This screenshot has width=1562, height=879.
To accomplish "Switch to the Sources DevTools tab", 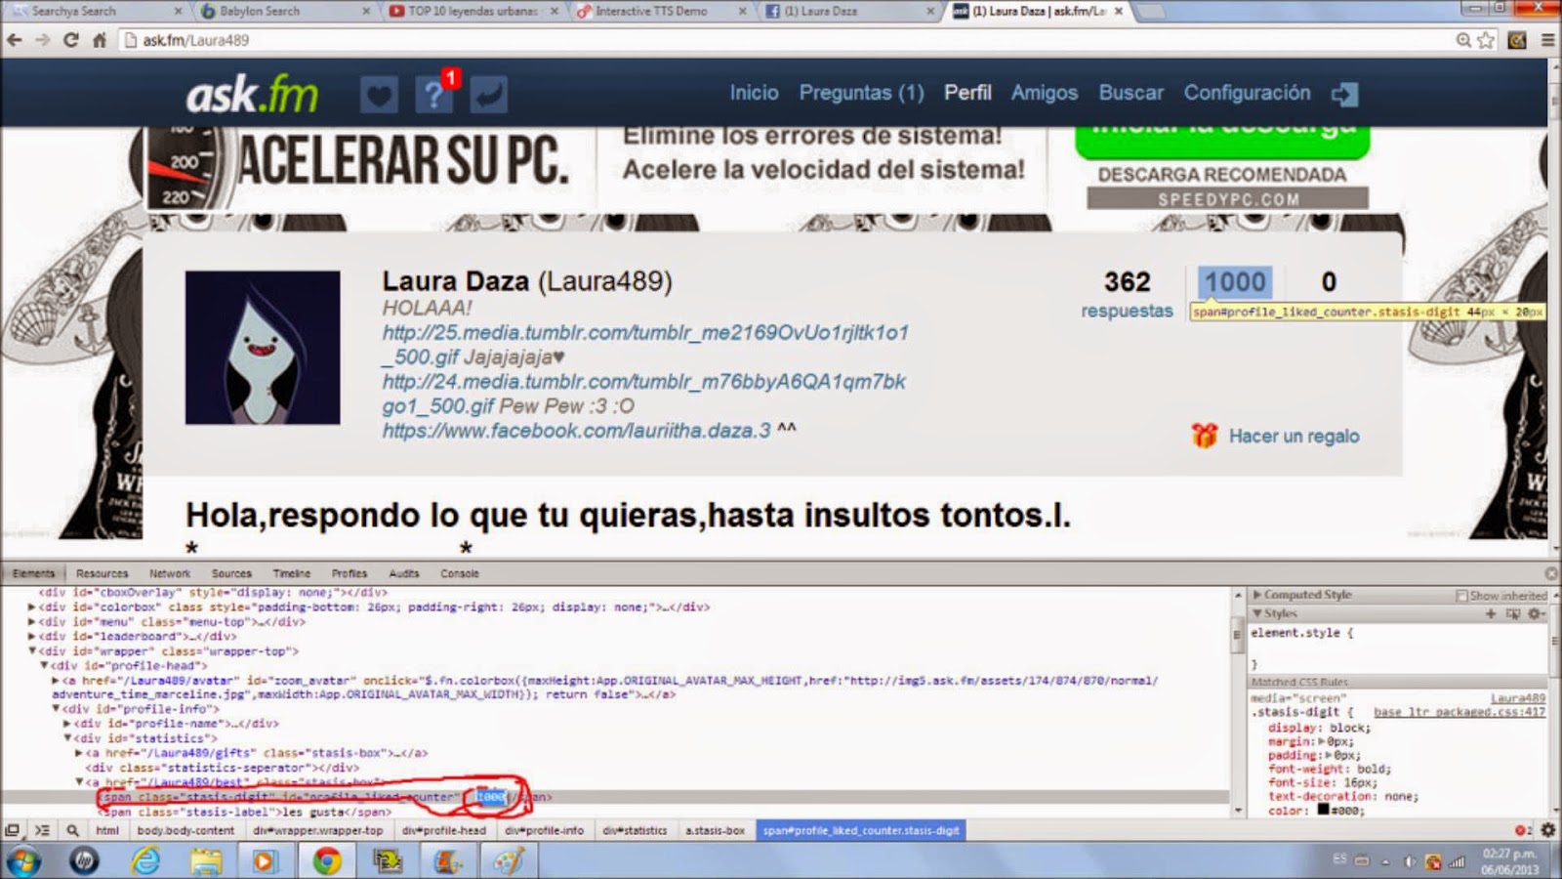I will tap(231, 573).
